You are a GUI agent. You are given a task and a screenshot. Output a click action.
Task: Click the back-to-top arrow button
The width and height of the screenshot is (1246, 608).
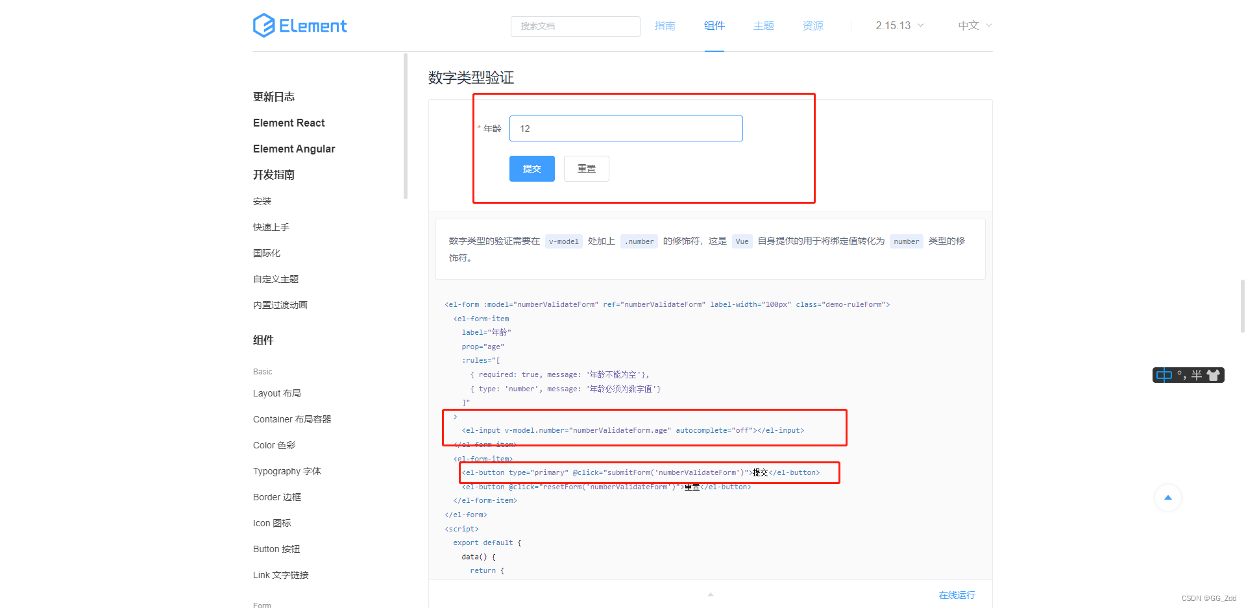click(x=1168, y=498)
